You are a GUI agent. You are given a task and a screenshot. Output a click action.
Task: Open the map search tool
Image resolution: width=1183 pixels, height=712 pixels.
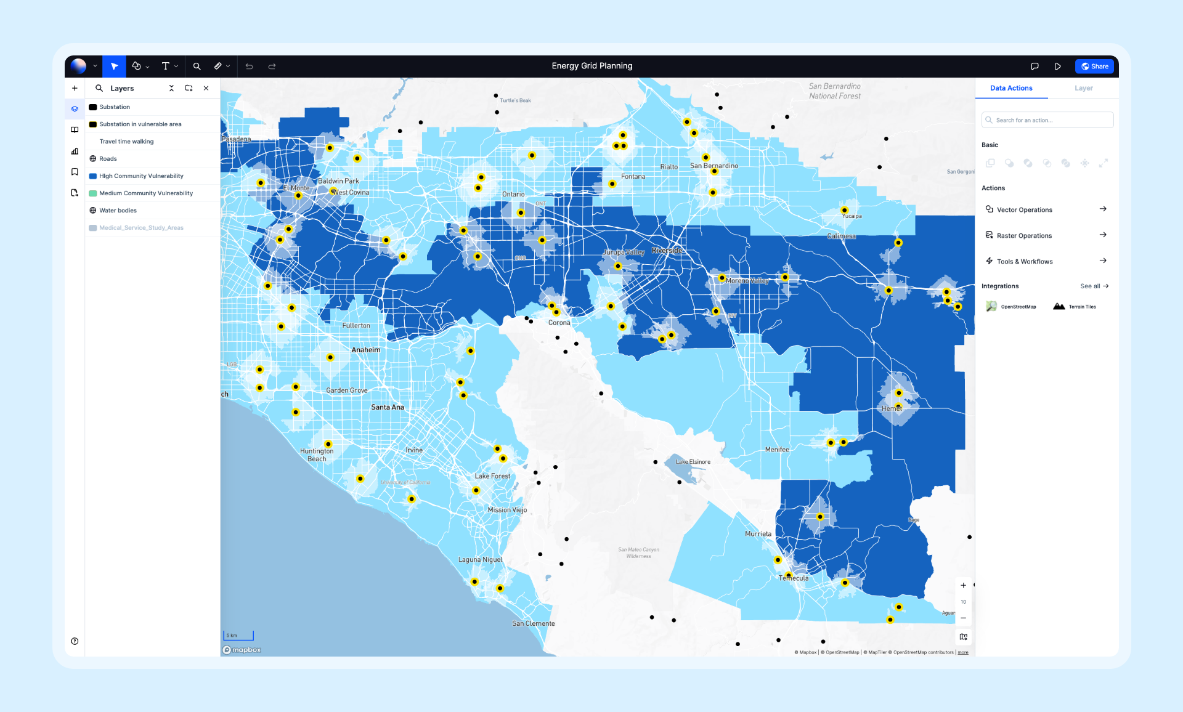[x=197, y=66]
